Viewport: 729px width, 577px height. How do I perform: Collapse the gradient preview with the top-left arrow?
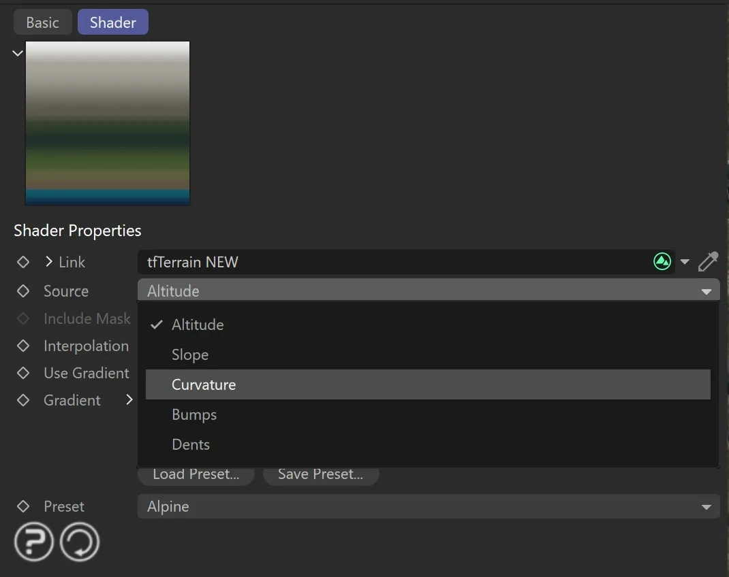tap(17, 52)
